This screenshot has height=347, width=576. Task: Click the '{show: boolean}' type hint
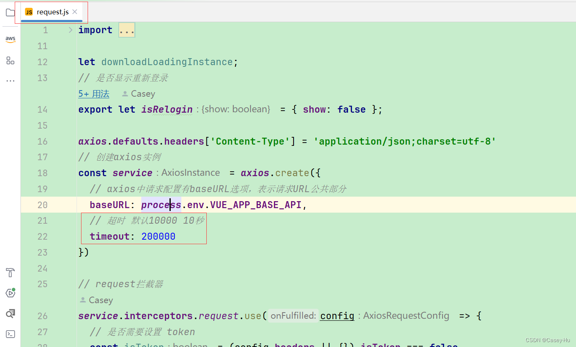236,109
